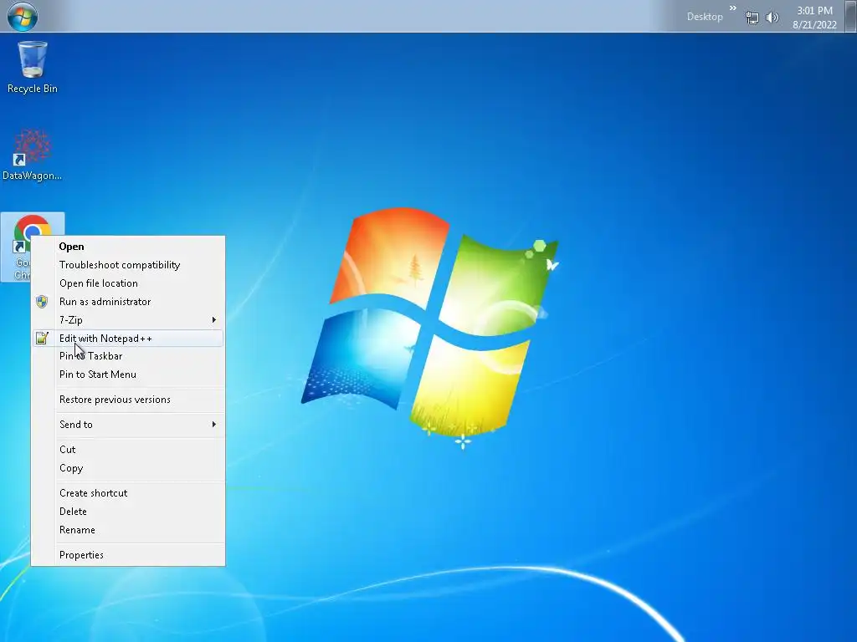Click the Desktop toolbar label

[x=705, y=17]
